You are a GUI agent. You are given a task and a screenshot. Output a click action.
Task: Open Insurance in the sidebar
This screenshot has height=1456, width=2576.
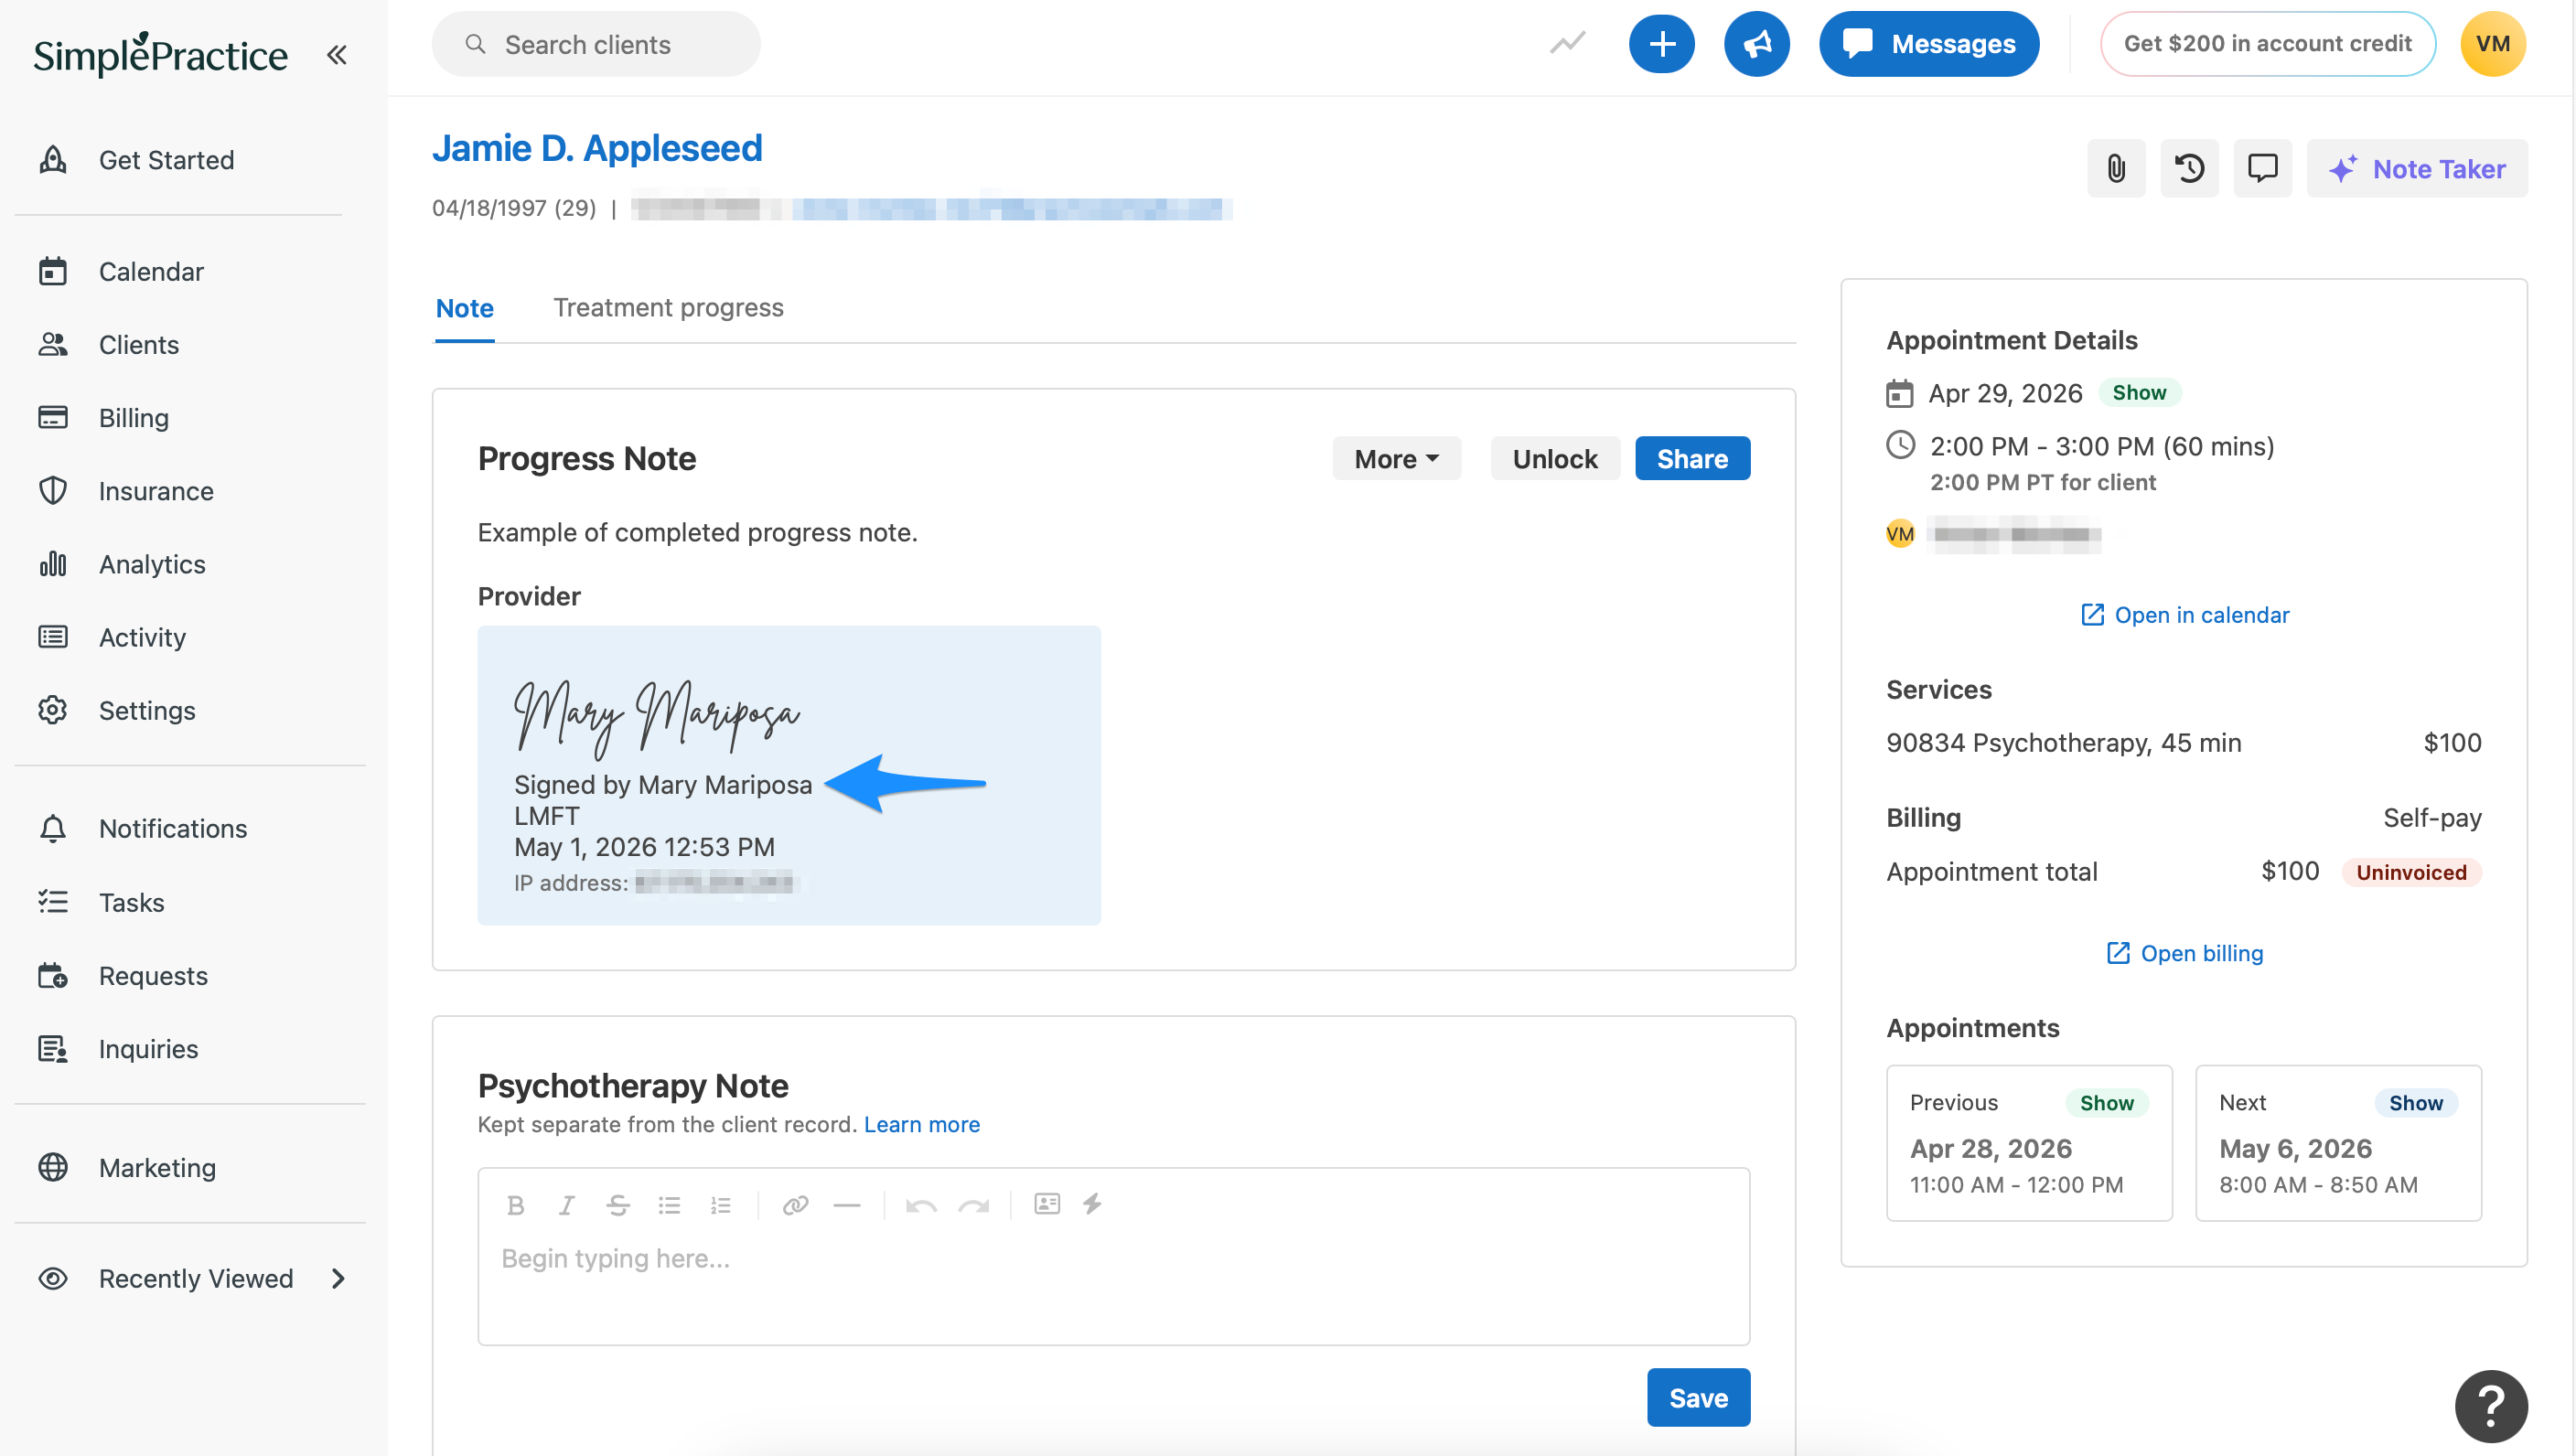(x=126, y=491)
